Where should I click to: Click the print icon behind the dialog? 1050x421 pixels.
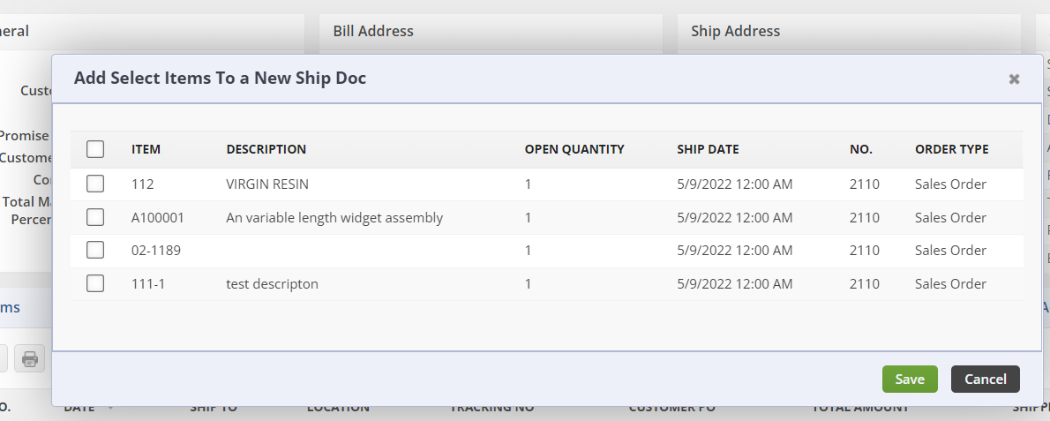pos(30,359)
